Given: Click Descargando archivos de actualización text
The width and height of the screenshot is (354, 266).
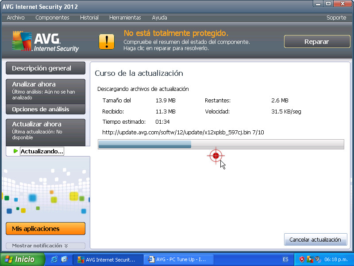Looking at the screenshot, I should coord(143,89).
